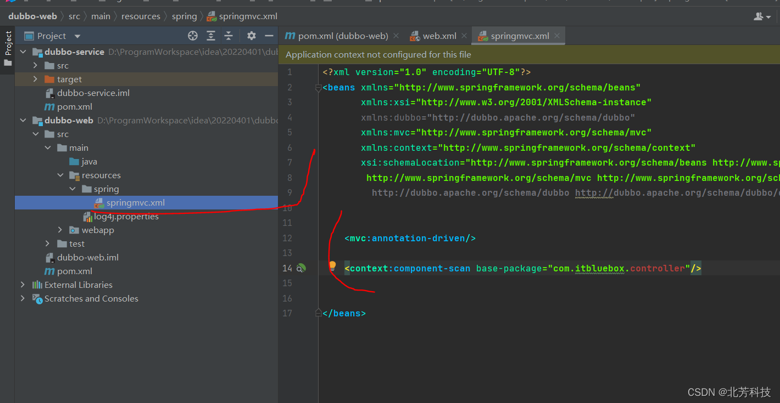Open the Project view dropdown arrow
Image resolution: width=780 pixels, height=403 pixels.
[77, 36]
